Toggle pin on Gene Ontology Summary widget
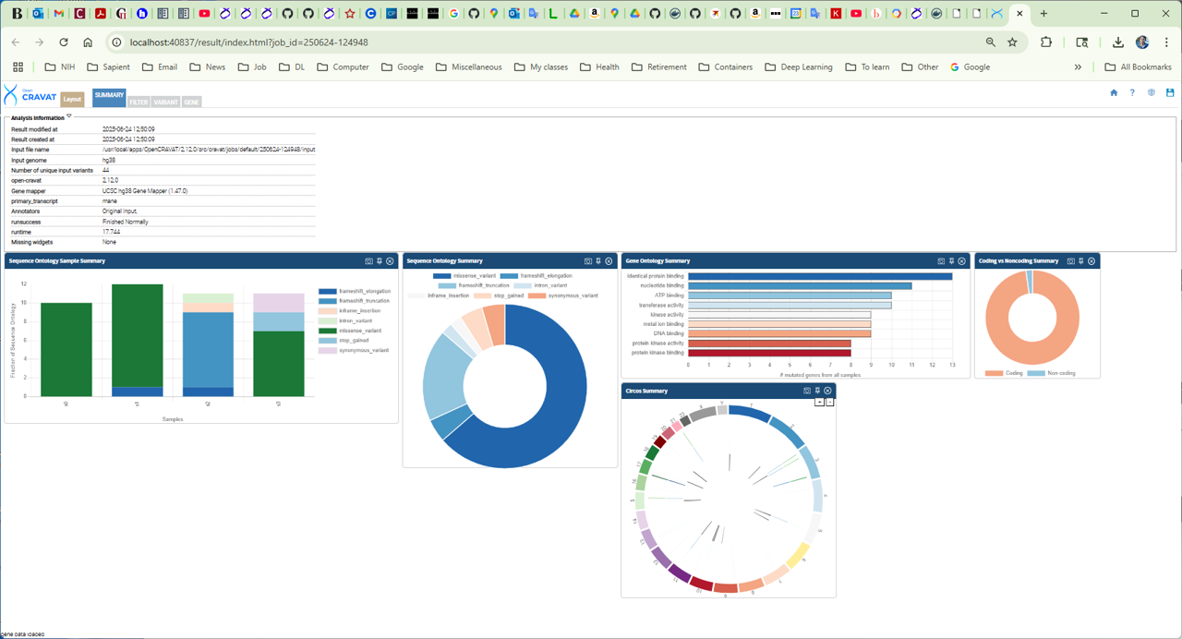Viewport: 1182px width, 639px height. (x=951, y=261)
